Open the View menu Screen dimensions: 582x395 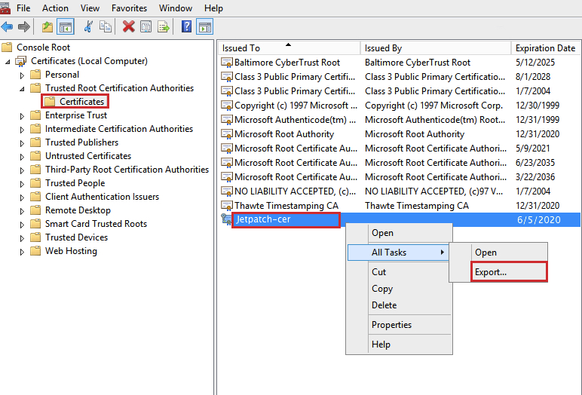[90, 8]
